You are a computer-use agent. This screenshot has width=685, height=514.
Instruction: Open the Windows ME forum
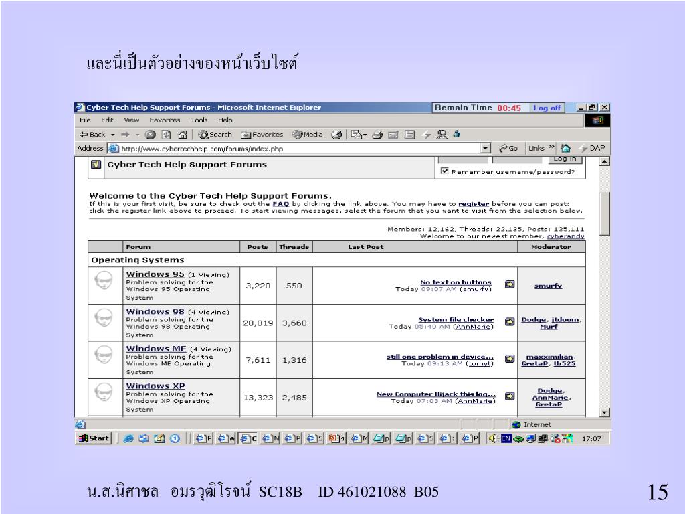156,348
